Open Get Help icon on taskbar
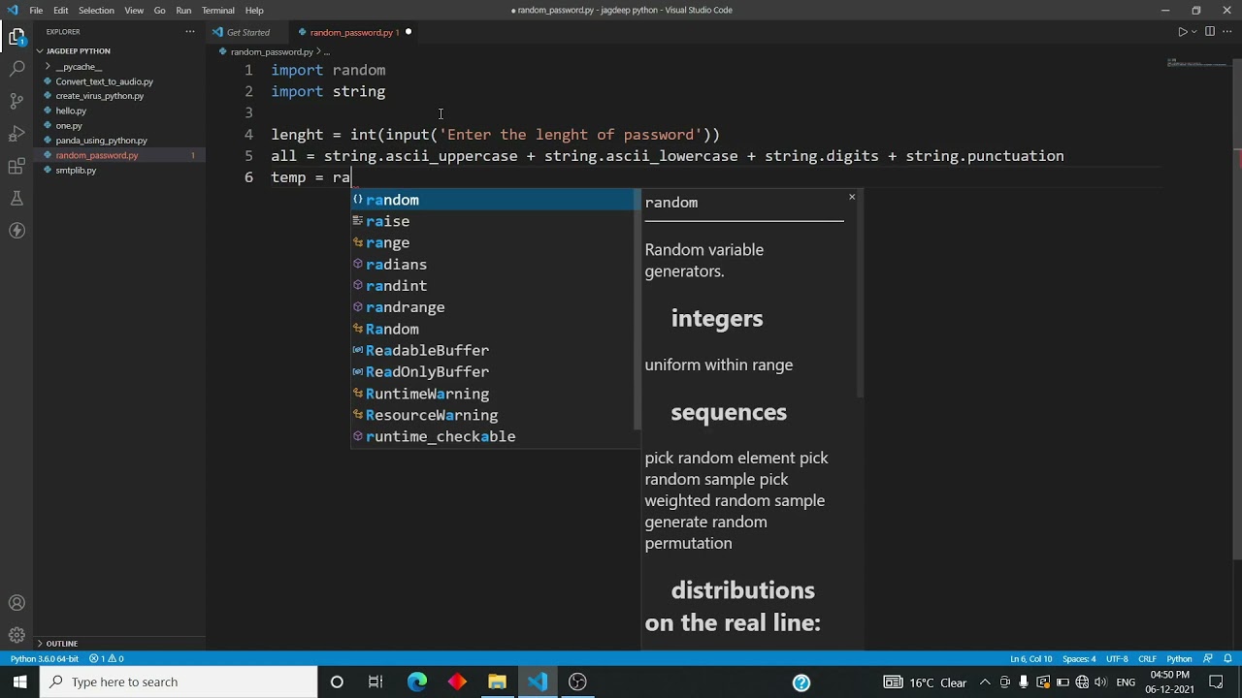Viewport: 1242px width, 698px height. [x=801, y=682]
